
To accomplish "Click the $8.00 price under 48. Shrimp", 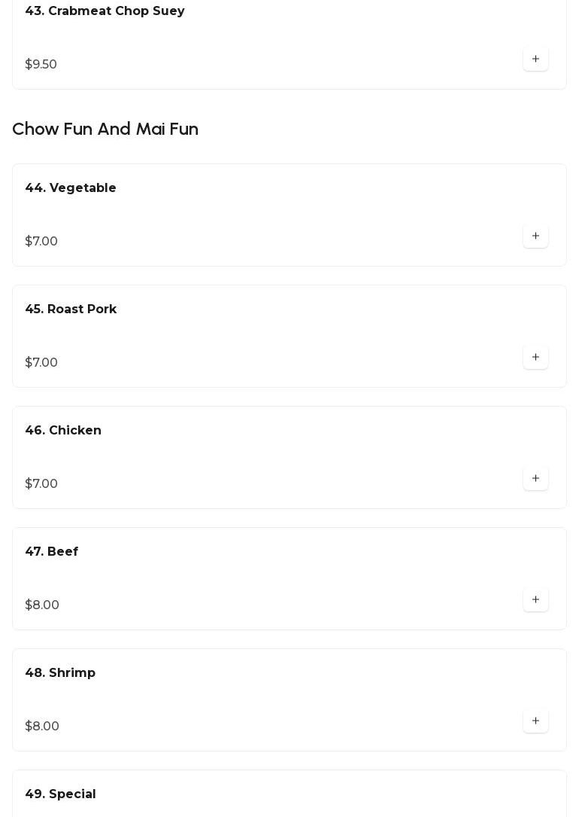I will (x=42, y=727).
